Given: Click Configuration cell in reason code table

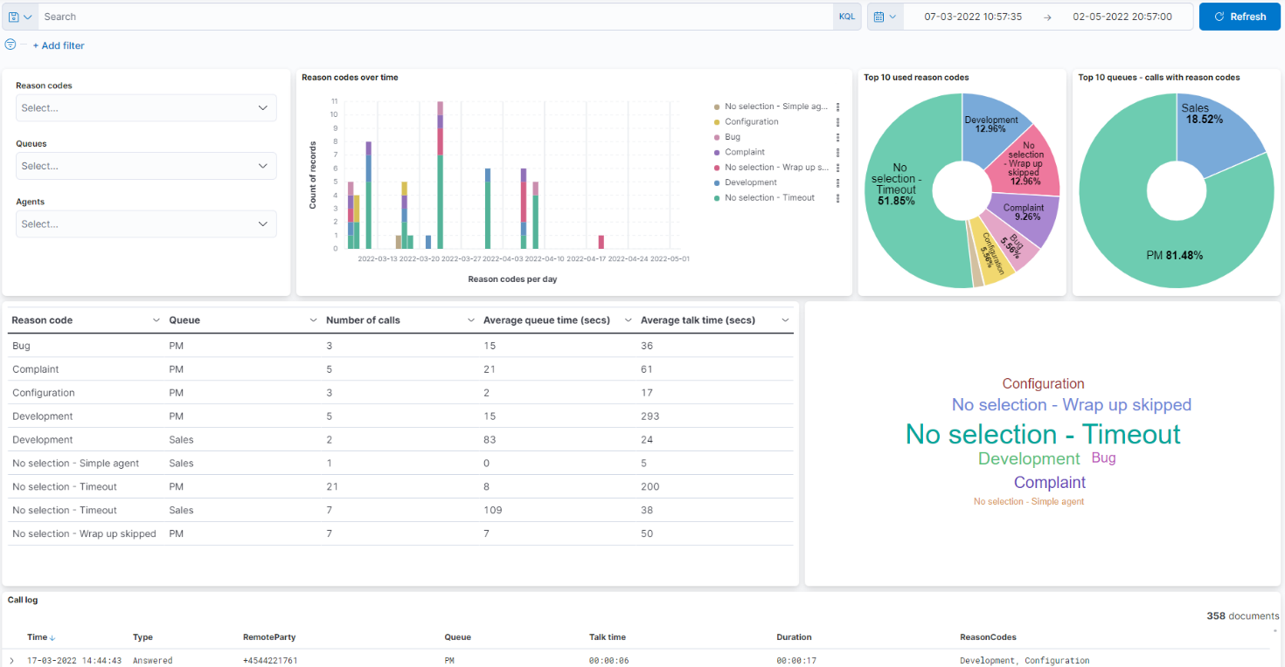Looking at the screenshot, I should coord(44,393).
